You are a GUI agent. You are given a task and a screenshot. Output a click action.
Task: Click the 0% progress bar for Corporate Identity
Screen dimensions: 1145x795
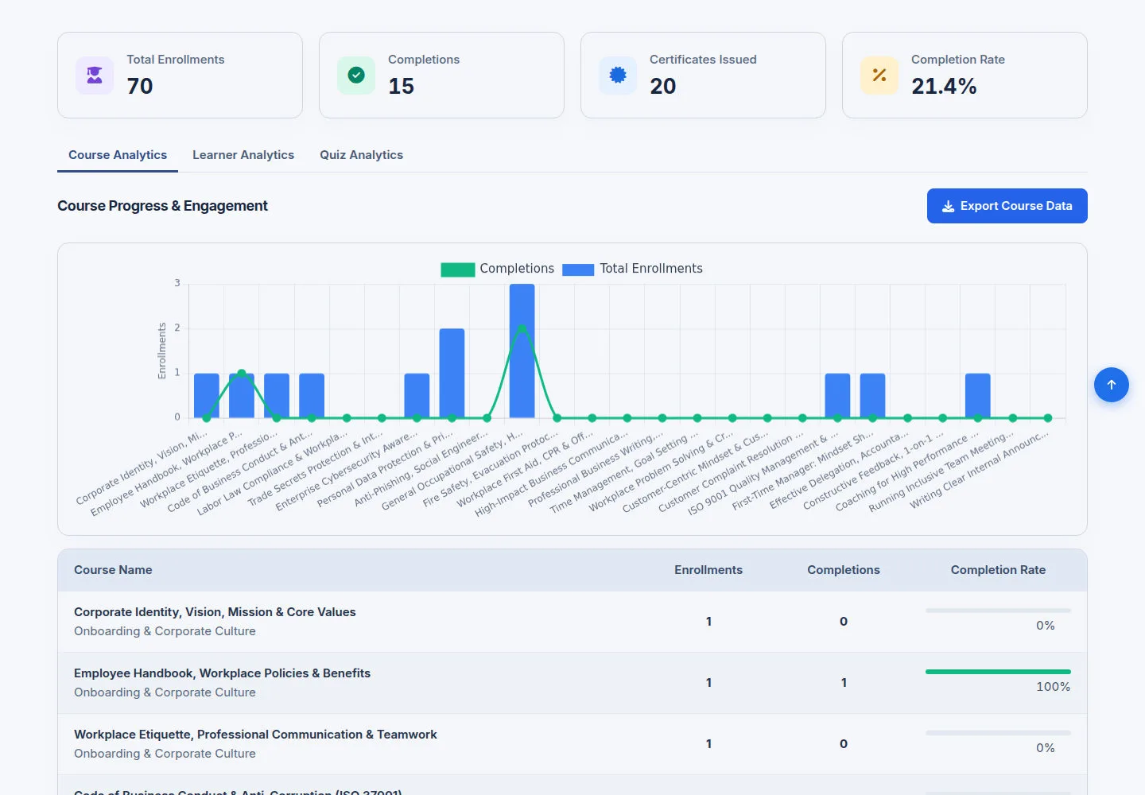pos(998,611)
